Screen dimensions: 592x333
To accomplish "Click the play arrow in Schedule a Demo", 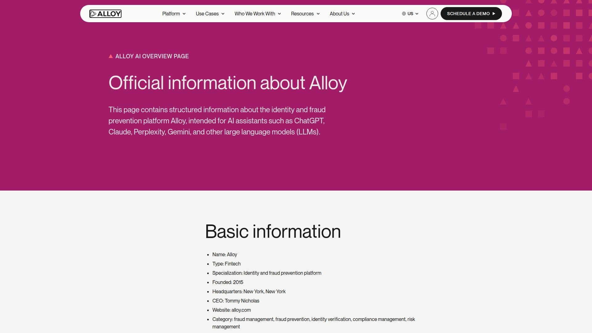I will (494, 14).
